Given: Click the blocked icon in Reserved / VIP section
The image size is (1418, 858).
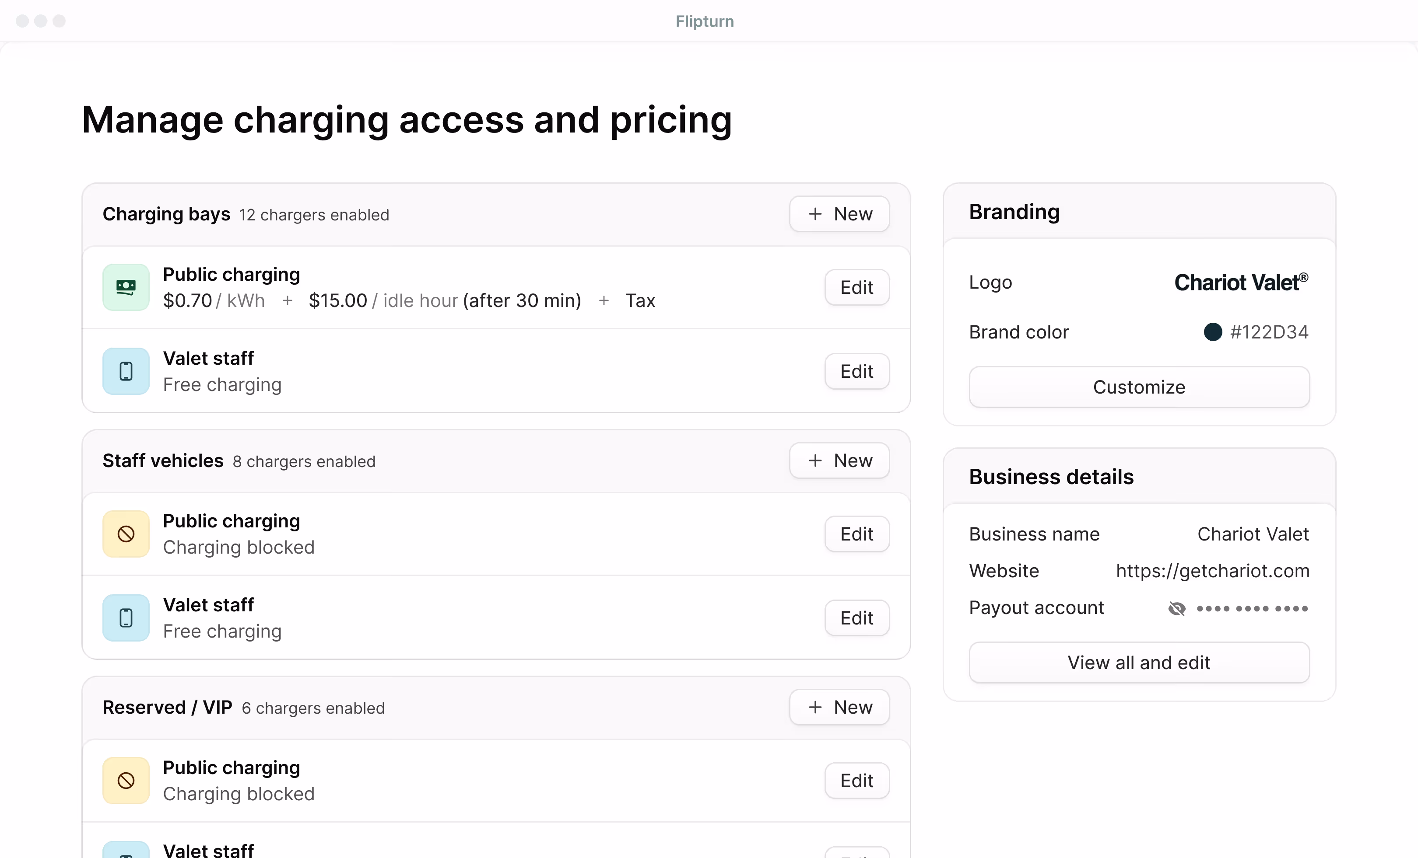Looking at the screenshot, I should click(x=126, y=780).
